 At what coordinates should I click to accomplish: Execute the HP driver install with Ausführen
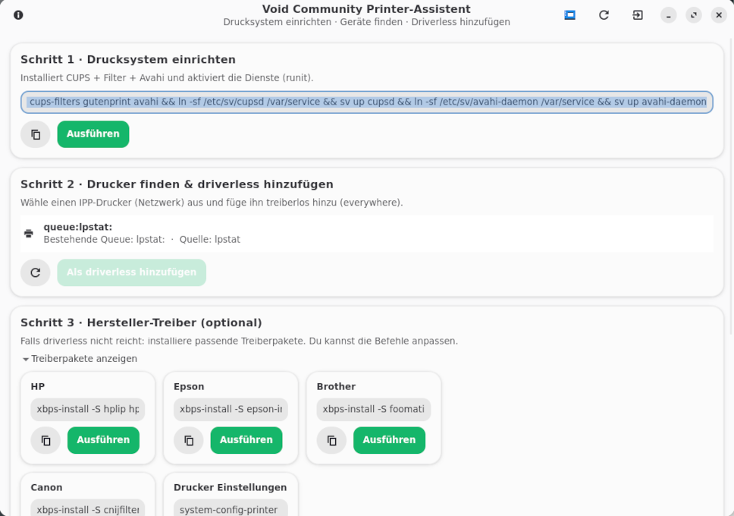pos(103,440)
